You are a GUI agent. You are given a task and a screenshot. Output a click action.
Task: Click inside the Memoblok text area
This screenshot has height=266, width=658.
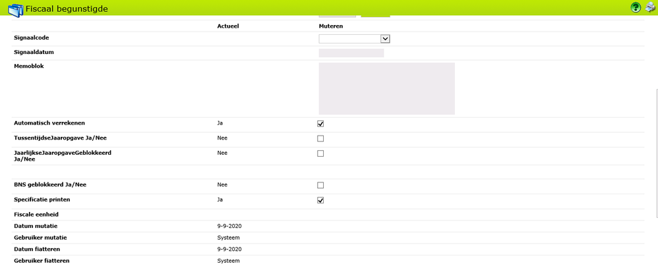[387, 89]
